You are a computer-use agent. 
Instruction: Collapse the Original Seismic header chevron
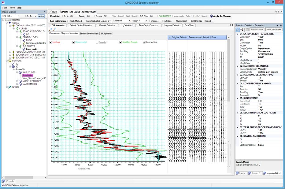(x=170, y=37)
